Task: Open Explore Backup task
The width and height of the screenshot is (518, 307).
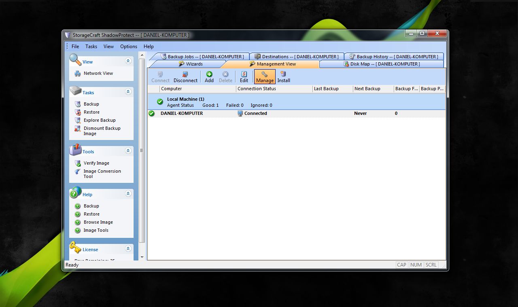Action: (100, 120)
